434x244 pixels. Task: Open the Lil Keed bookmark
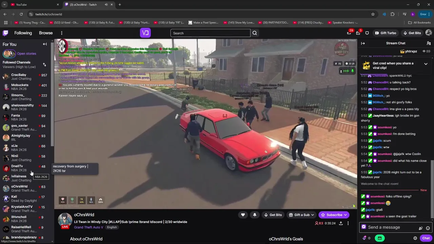click(x=64, y=23)
